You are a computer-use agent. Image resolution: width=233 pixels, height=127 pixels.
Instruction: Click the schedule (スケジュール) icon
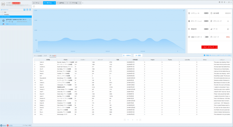pos(189,13)
